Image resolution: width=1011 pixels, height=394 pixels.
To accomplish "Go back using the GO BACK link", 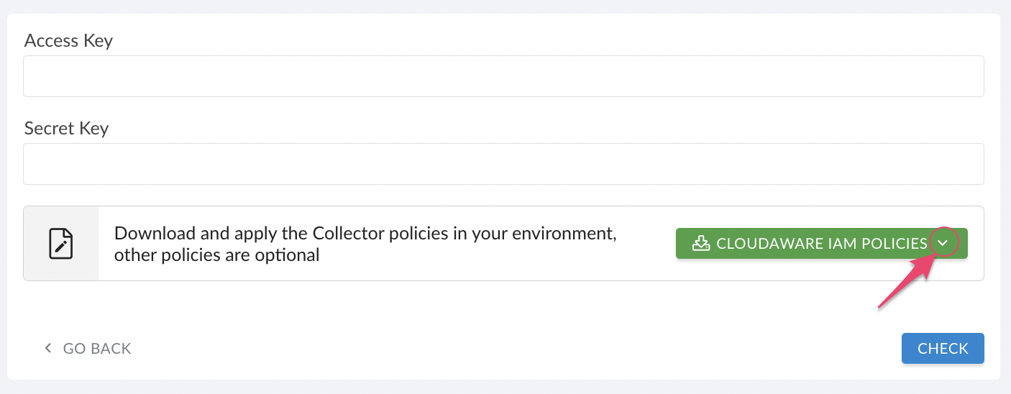I will click(88, 349).
